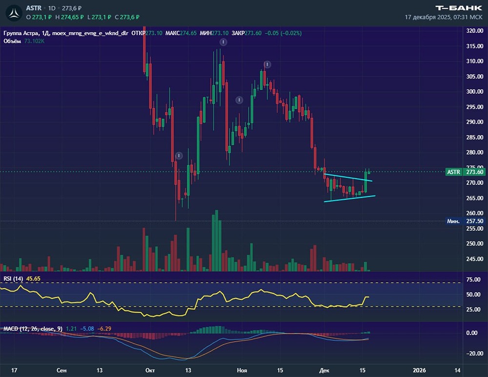Click the RSI axis label 25.00
Viewport: 488px width, 377px height.
point(473,309)
